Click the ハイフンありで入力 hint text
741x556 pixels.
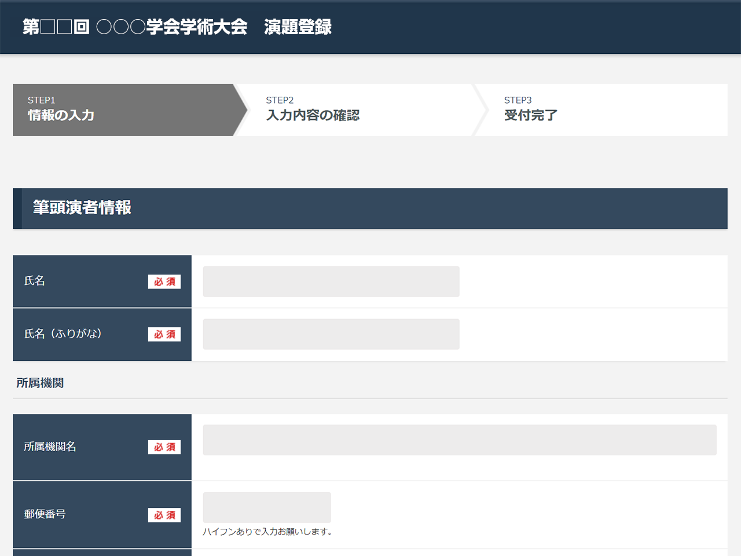[267, 532]
